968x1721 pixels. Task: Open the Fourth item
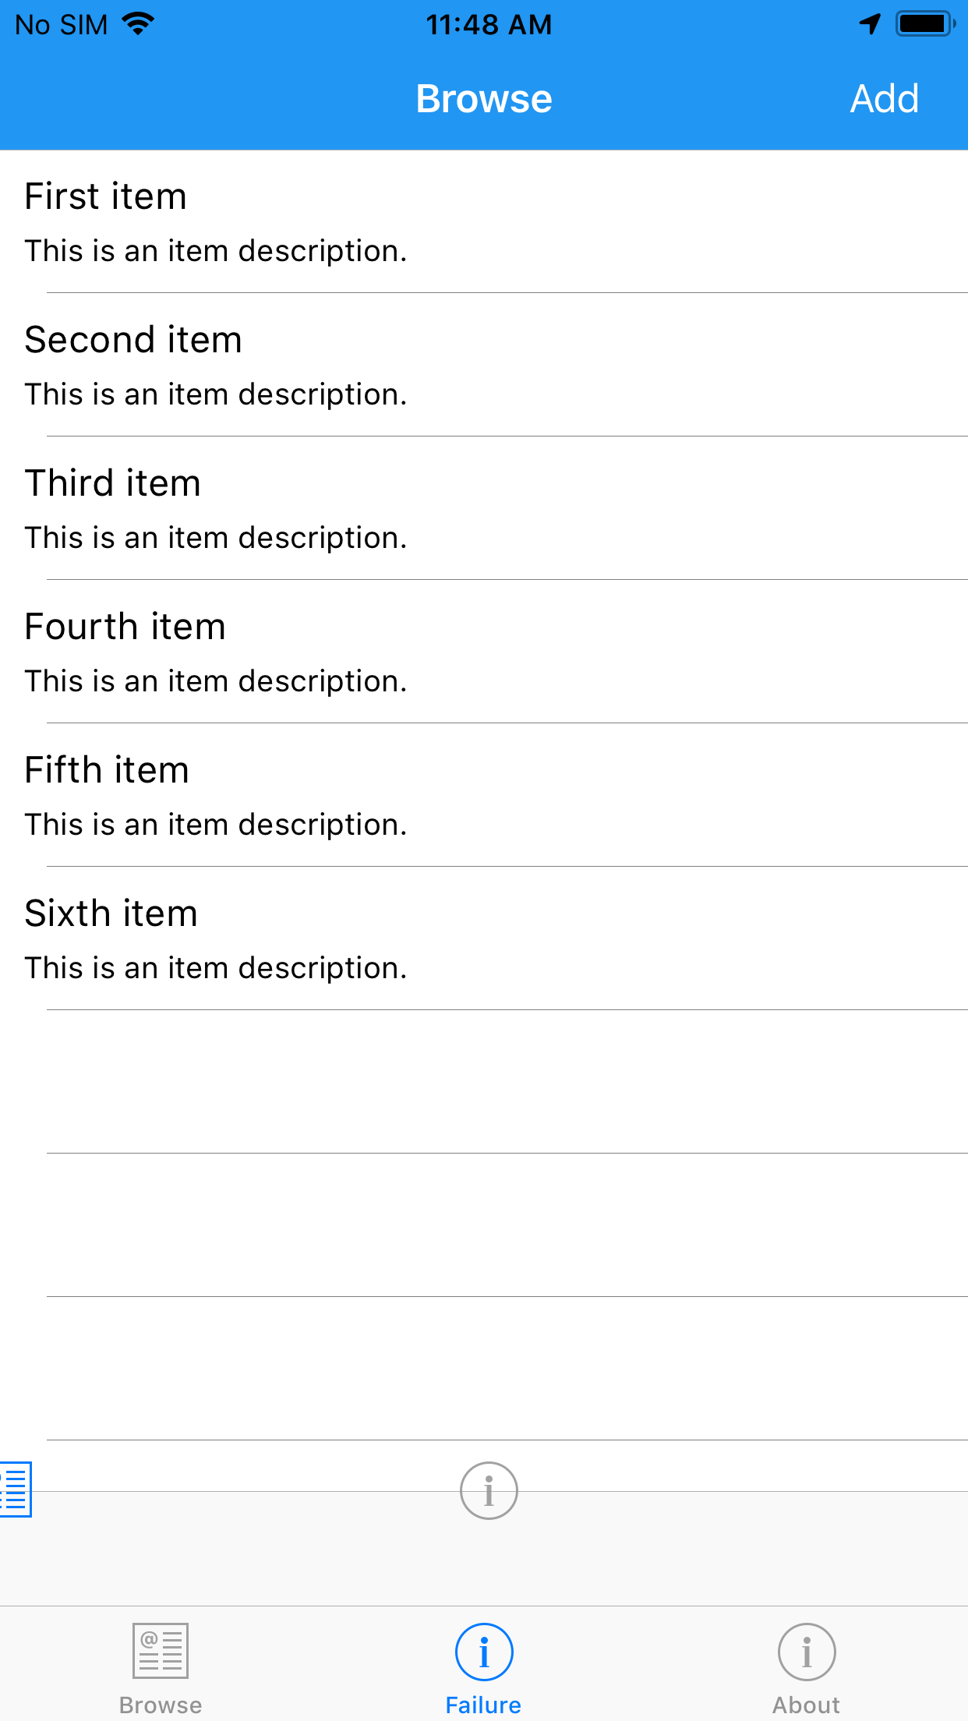(483, 652)
